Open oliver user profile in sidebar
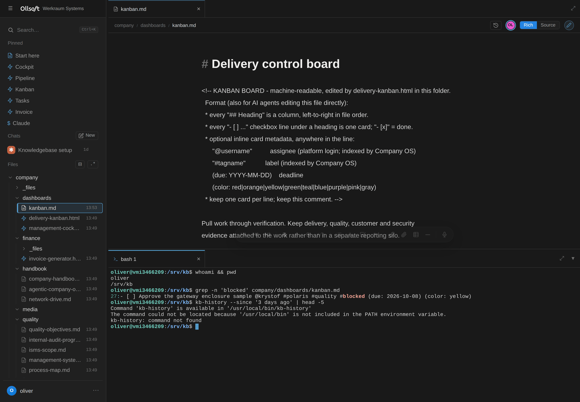 point(20,391)
